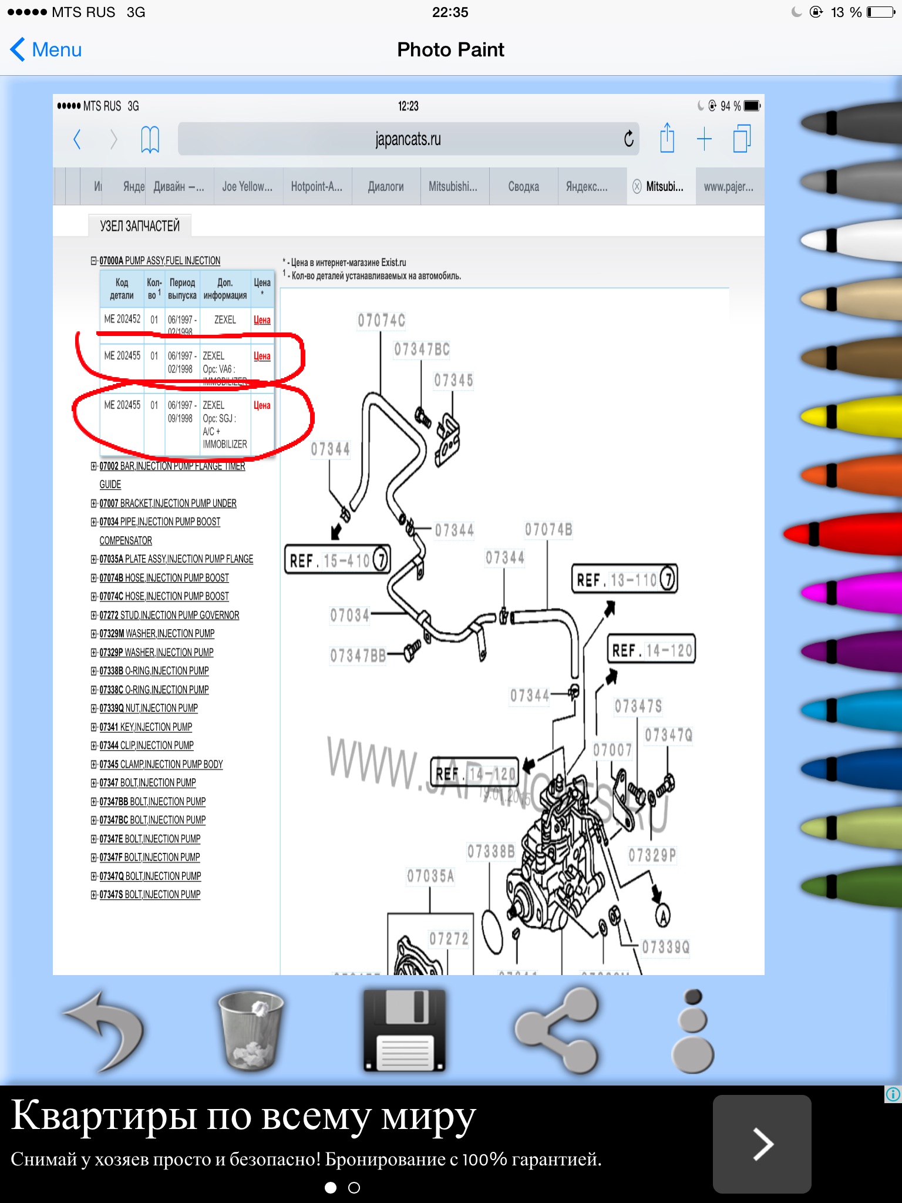Select the УЗЕЛ ЗАПЧАСТЕЙ tab

click(140, 226)
